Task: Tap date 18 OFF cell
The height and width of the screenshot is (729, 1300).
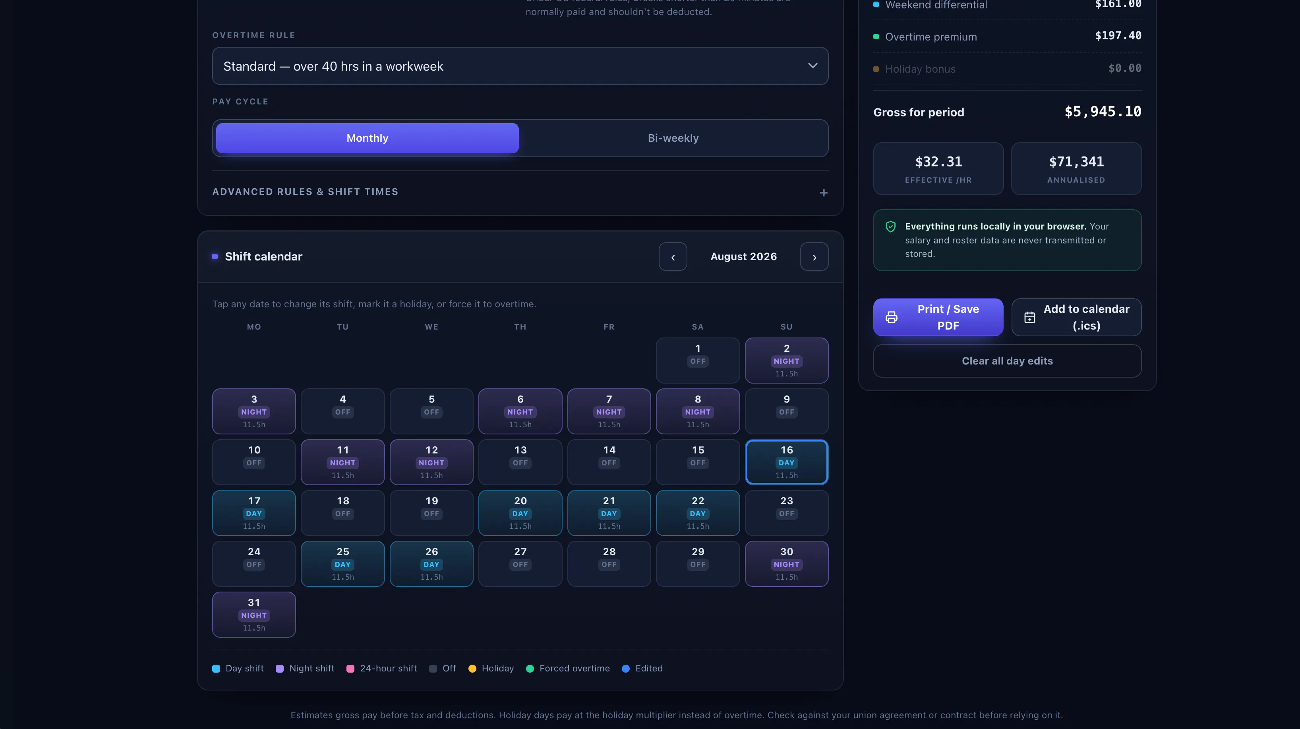Action: coord(342,513)
